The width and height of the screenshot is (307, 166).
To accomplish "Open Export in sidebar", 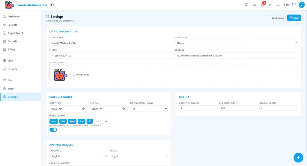I will pos(21,89).
